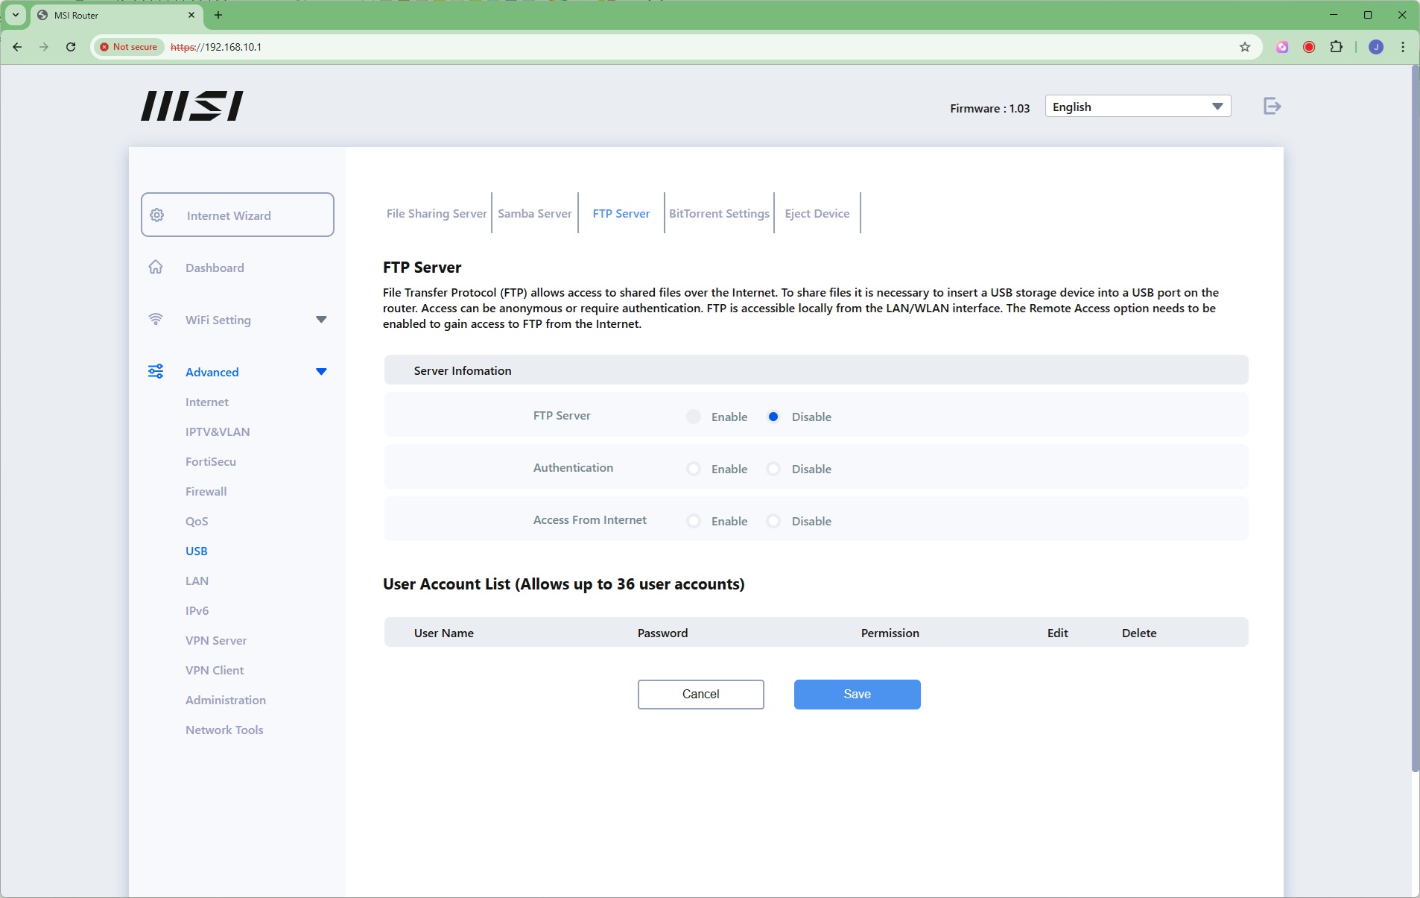Image resolution: width=1420 pixels, height=898 pixels.
Task: Open LAN settings
Action: tap(197, 581)
